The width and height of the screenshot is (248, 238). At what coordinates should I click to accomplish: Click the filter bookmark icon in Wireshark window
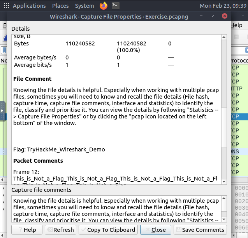click(x=4, y=50)
